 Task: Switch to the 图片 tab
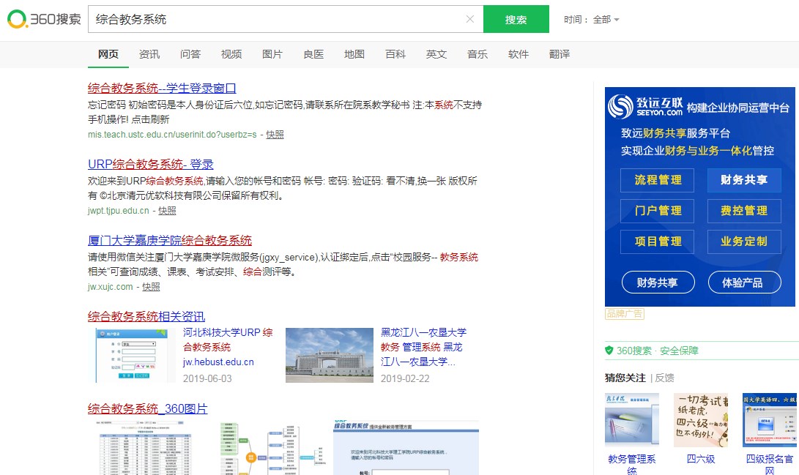(x=272, y=54)
